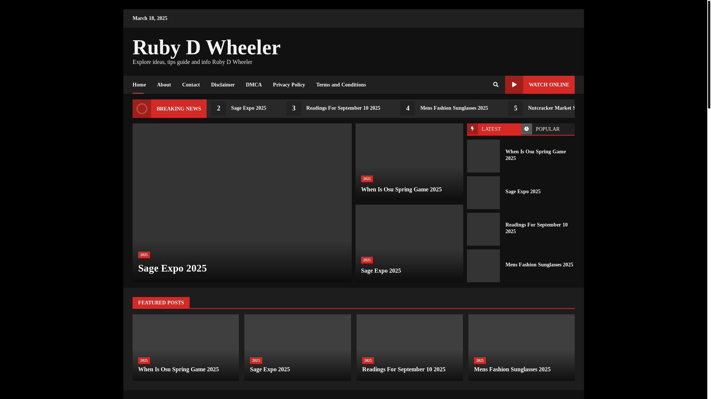Open ticker item Mens Fashion Sunglasses 2025
This screenshot has width=711, height=399.
[454, 108]
